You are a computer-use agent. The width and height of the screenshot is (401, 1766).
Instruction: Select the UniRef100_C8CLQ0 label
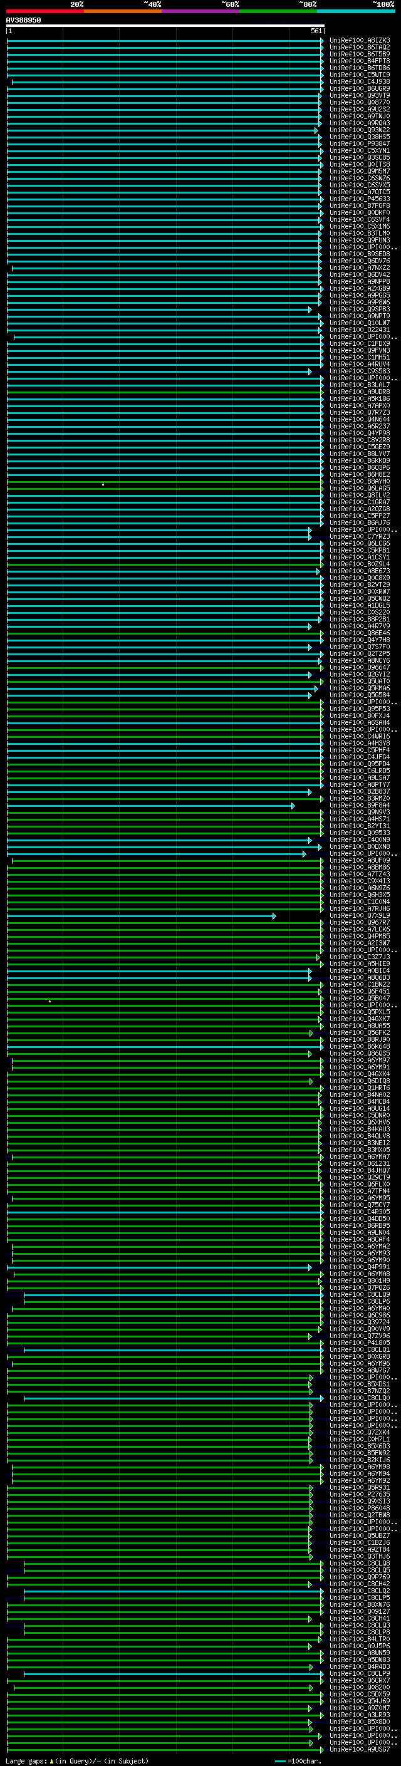pos(360,1397)
